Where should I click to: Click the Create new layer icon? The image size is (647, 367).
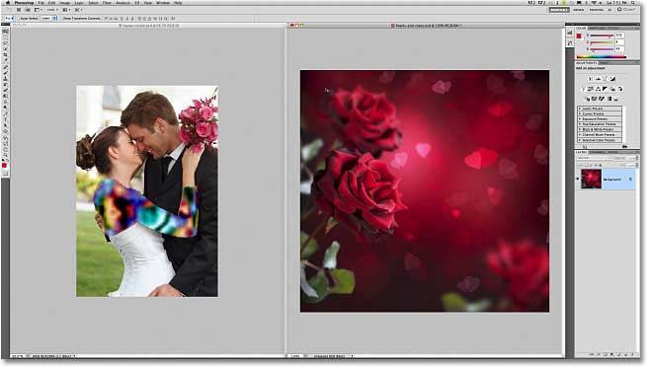click(x=625, y=354)
